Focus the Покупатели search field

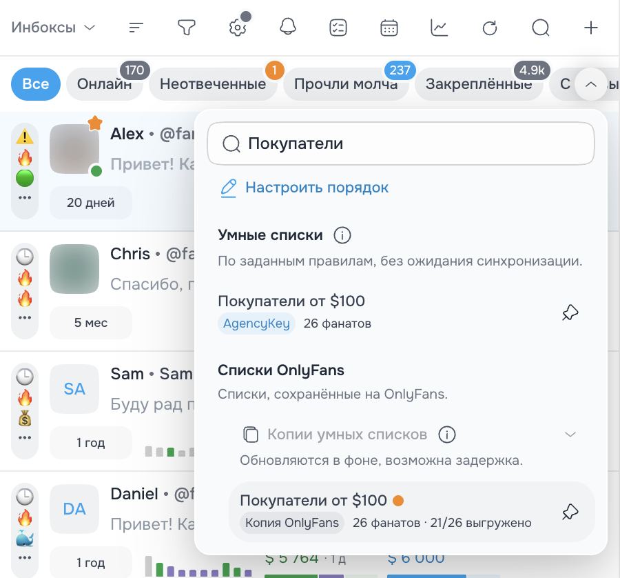coord(400,143)
